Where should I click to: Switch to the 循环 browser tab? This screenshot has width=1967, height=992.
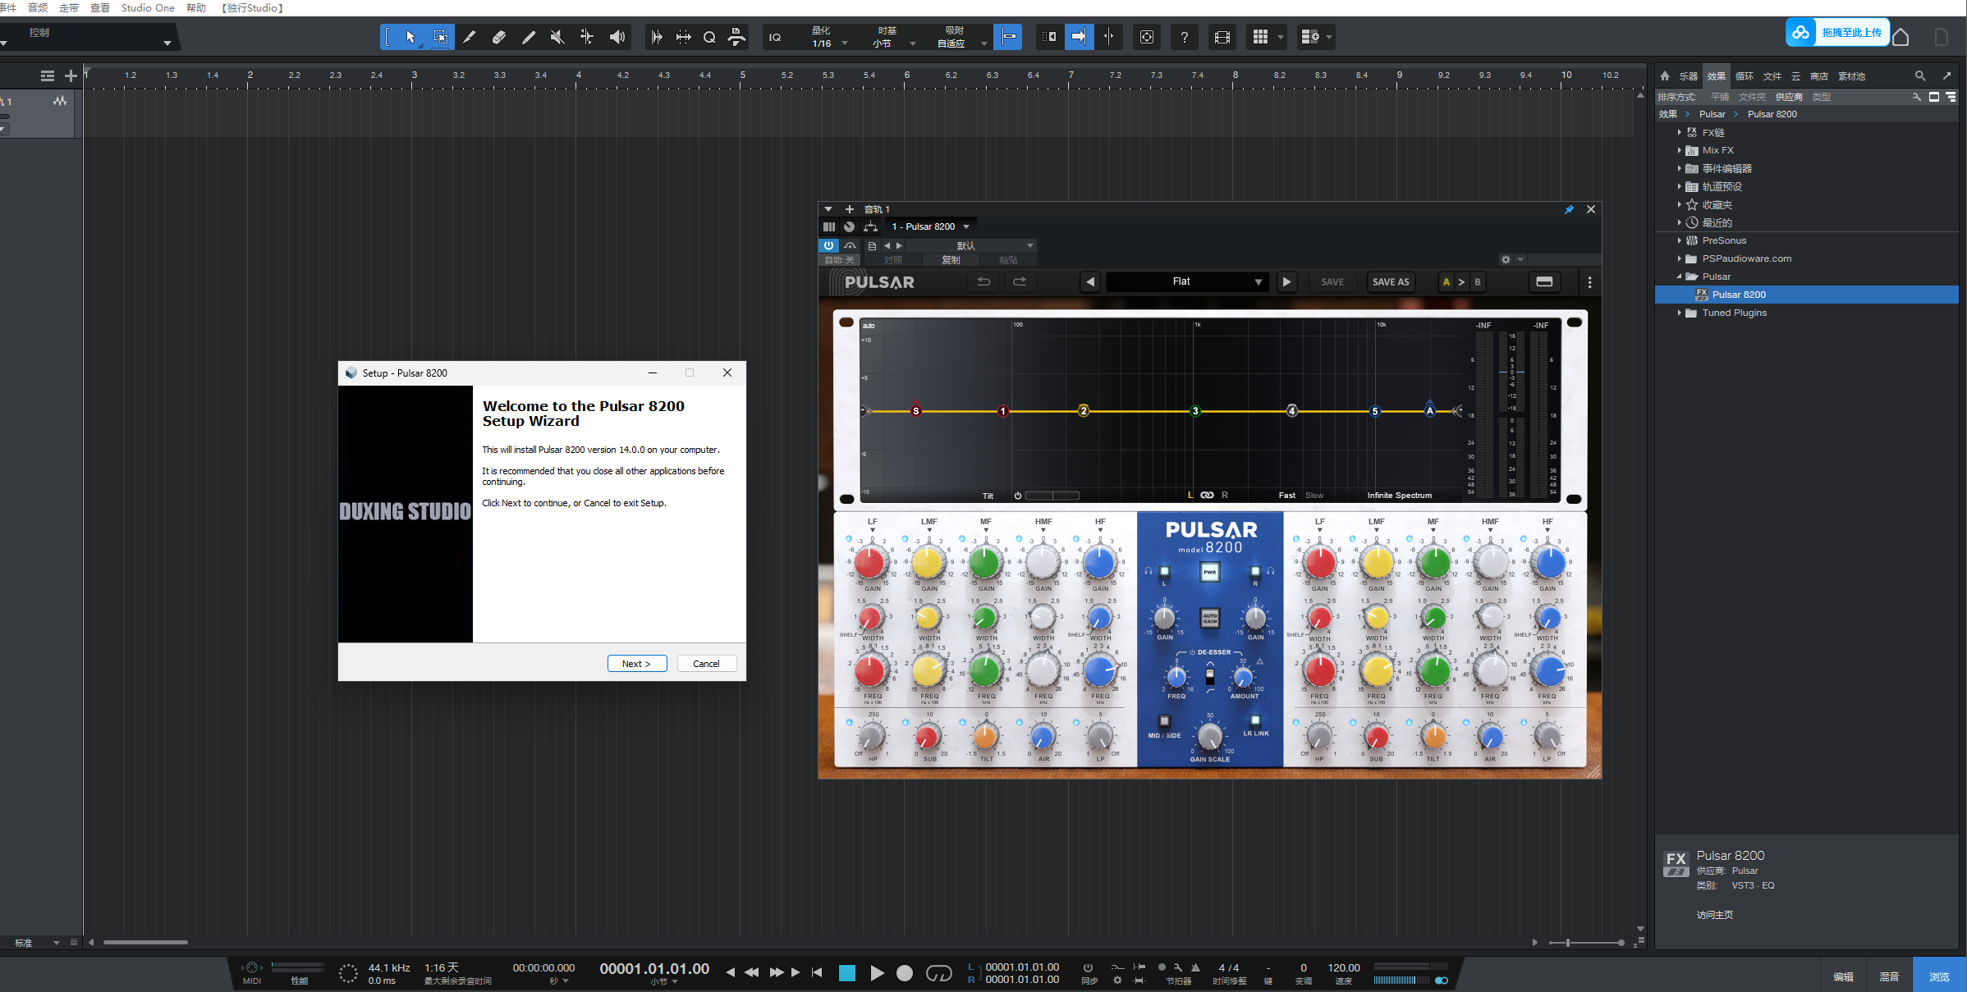click(1744, 75)
